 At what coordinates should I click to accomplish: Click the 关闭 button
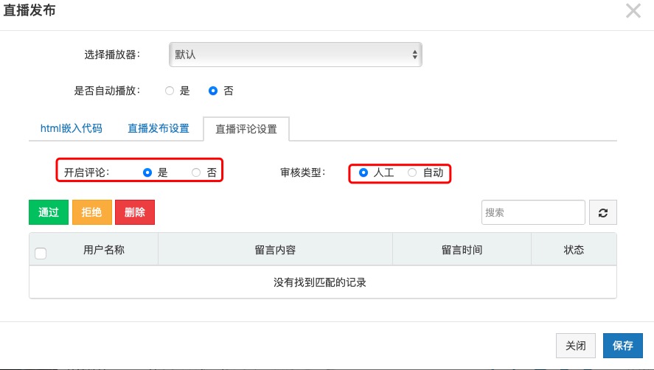click(575, 345)
